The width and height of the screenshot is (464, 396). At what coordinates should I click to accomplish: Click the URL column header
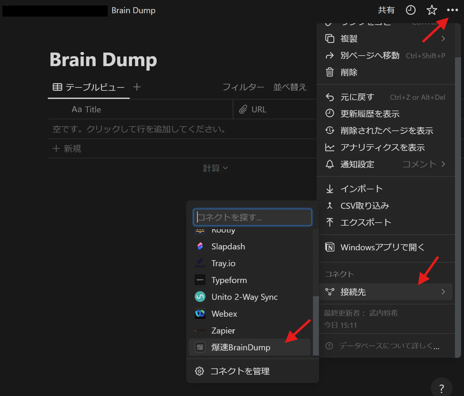pos(275,109)
